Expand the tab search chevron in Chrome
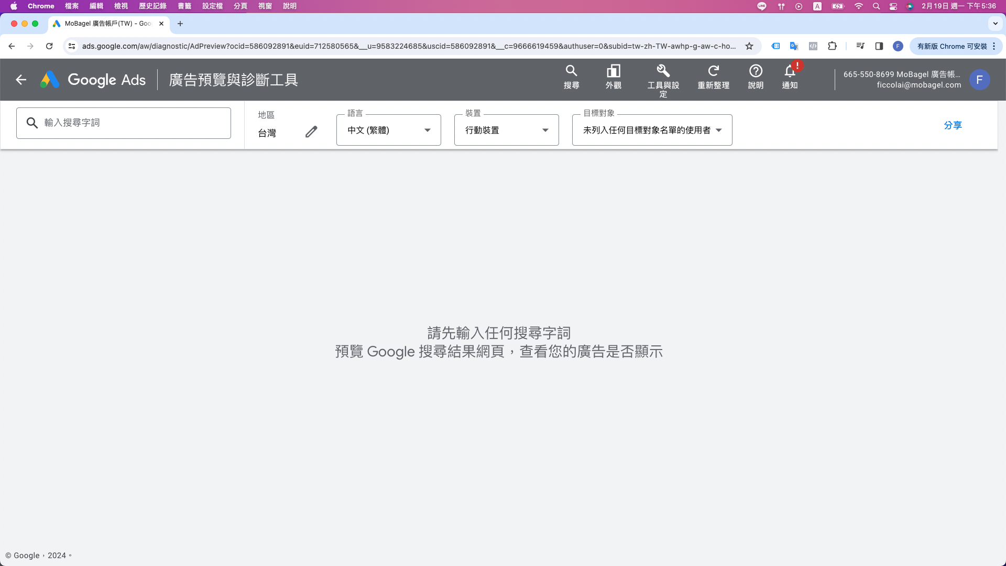Screen dimensions: 1006x566 (x=996, y=24)
